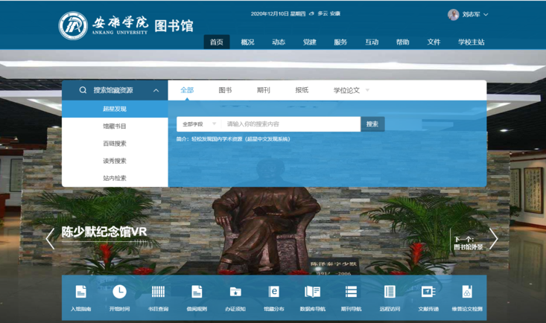Click the weather cloud icon in header

pos(311,13)
